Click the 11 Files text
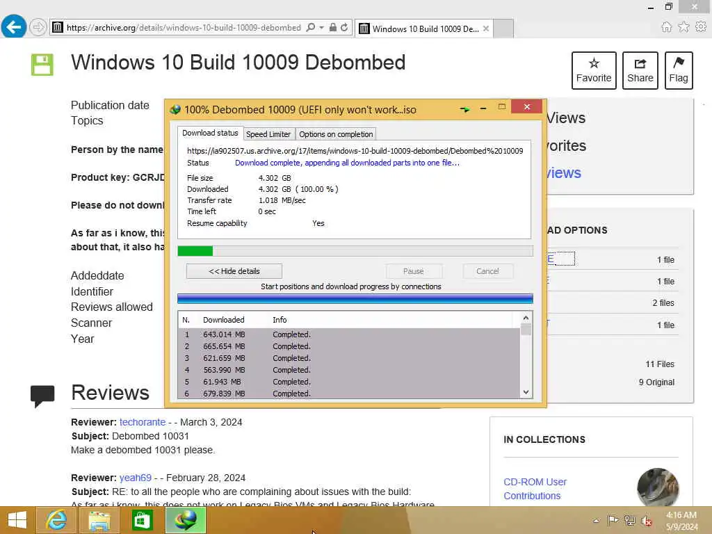The width and height of the screenshot is (712, 534). pos(660,364)
